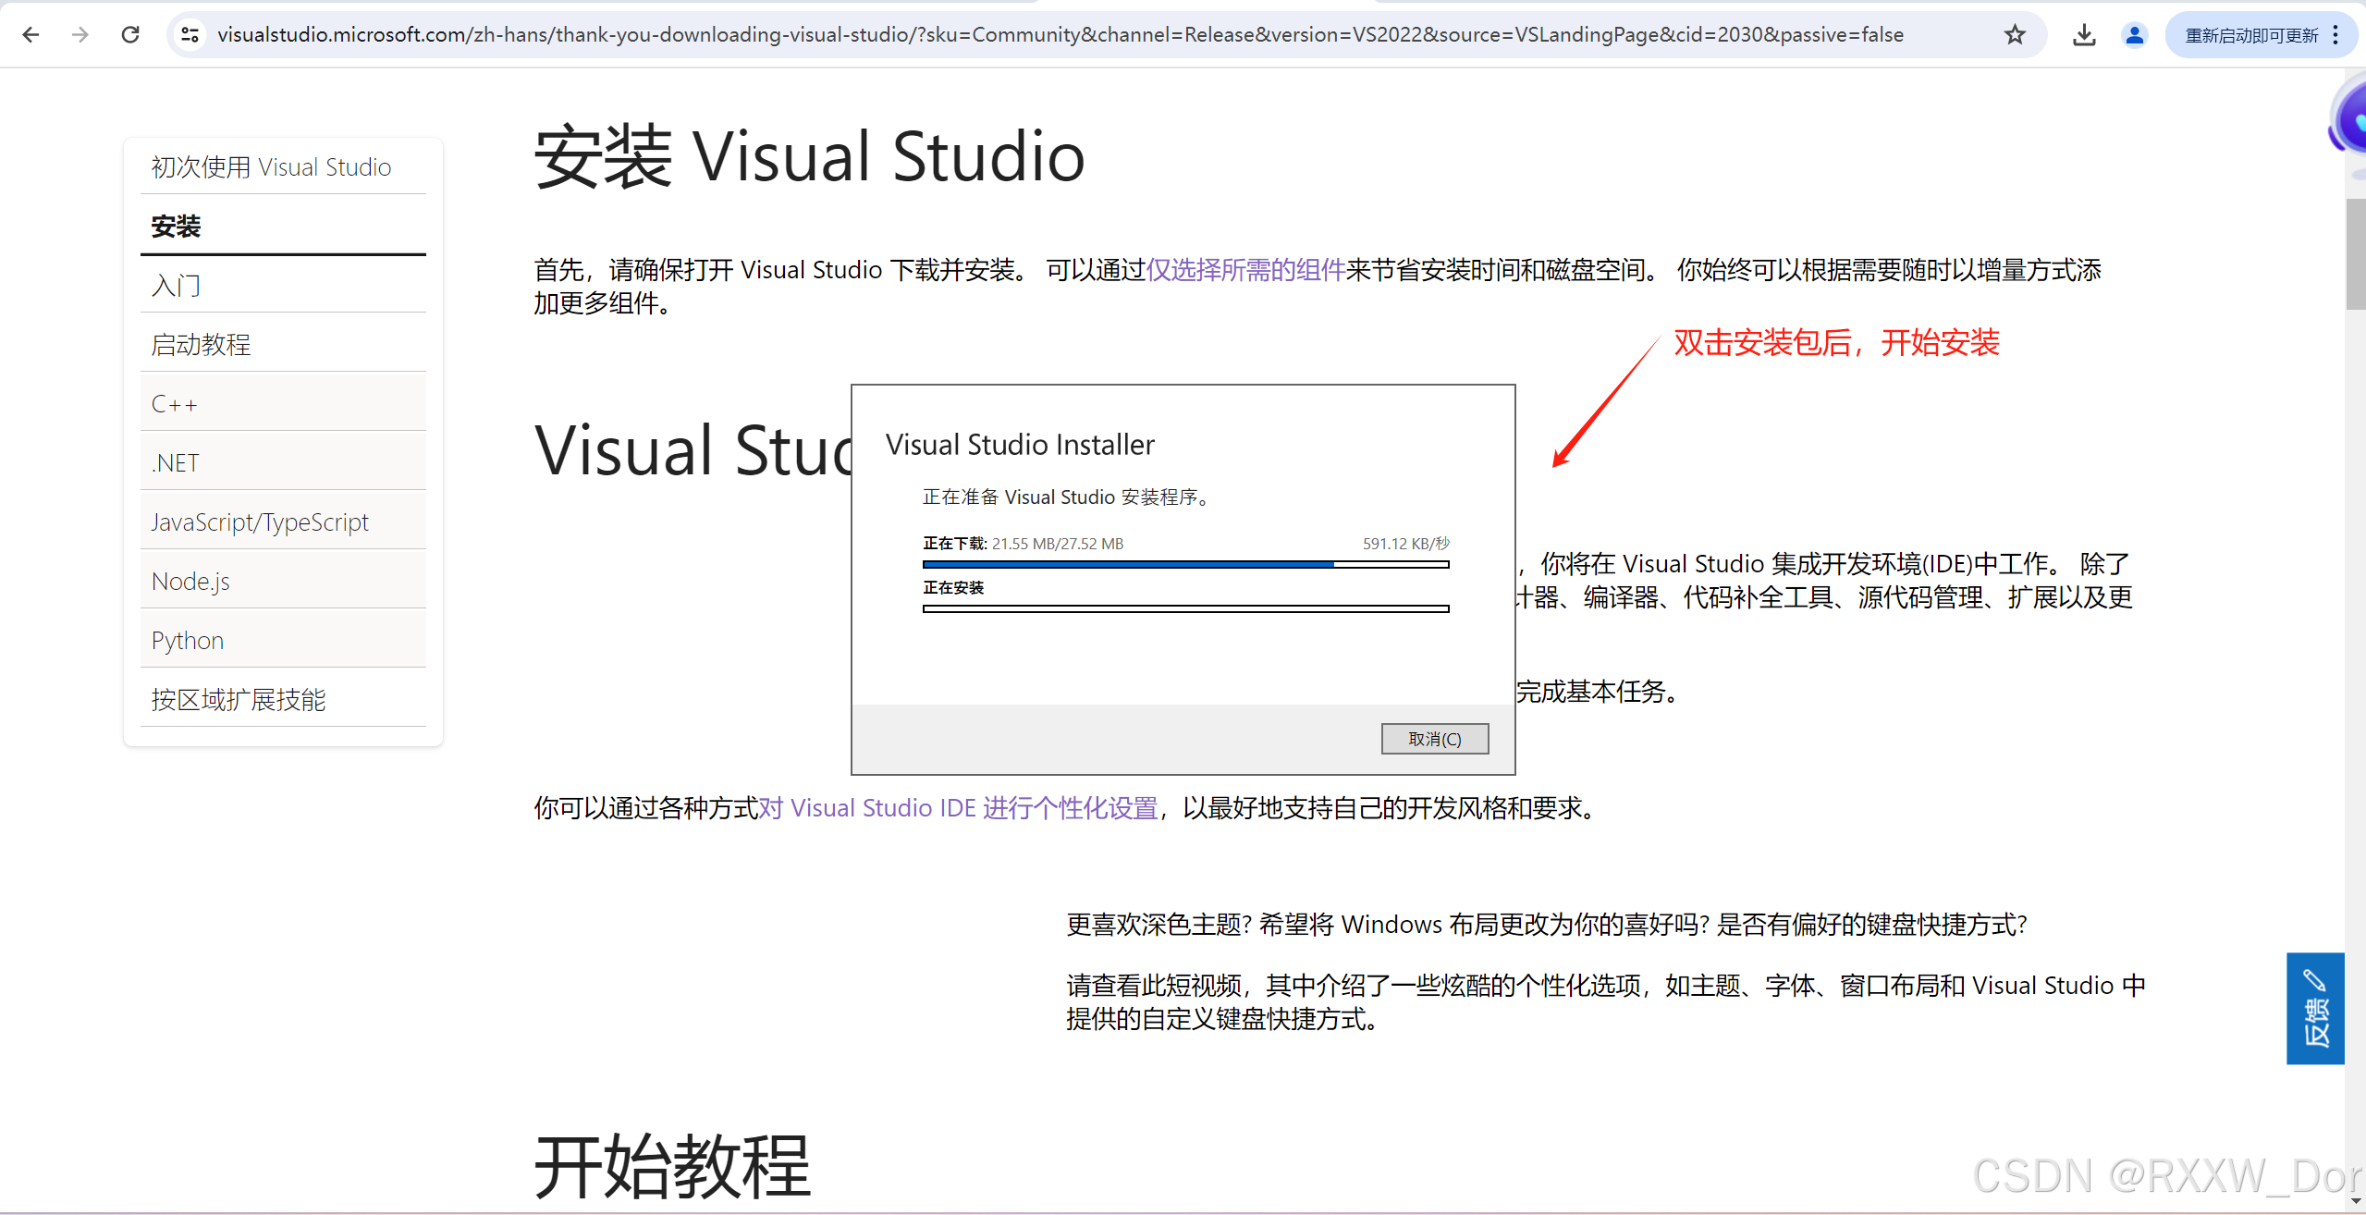Open the .NET sidebar entry
The image size is (2366, 1215).
click(x=176, y=463)
